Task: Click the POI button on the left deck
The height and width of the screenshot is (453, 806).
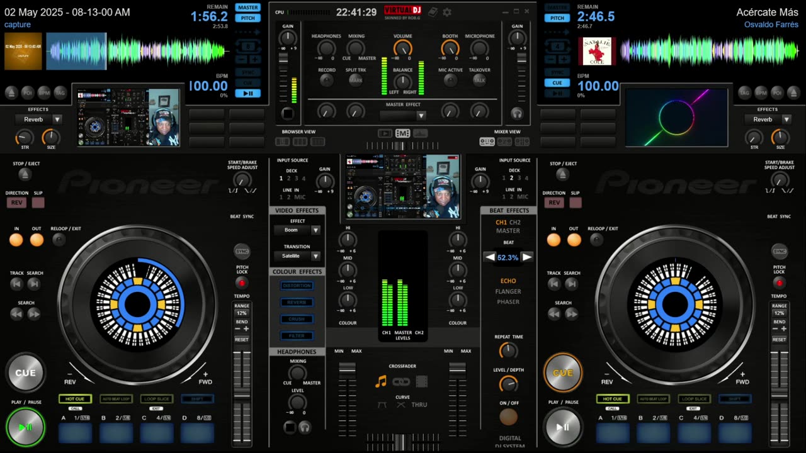Action: click(28, 93)
